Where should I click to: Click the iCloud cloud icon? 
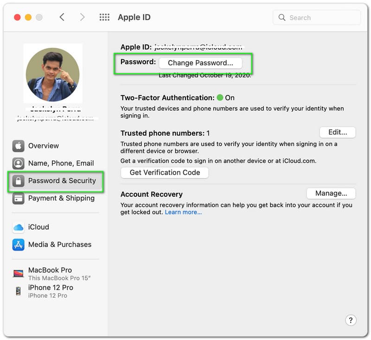(18, 227)
